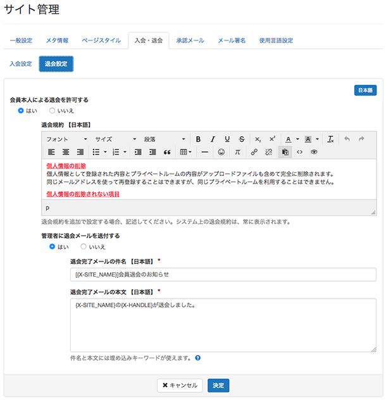
Task: Click the p element path in statusbar
Action: click(47, 208)
